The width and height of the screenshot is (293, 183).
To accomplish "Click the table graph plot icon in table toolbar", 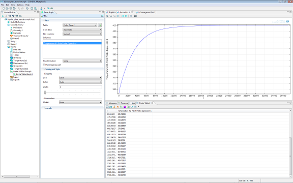I will (x=121, y=107).
